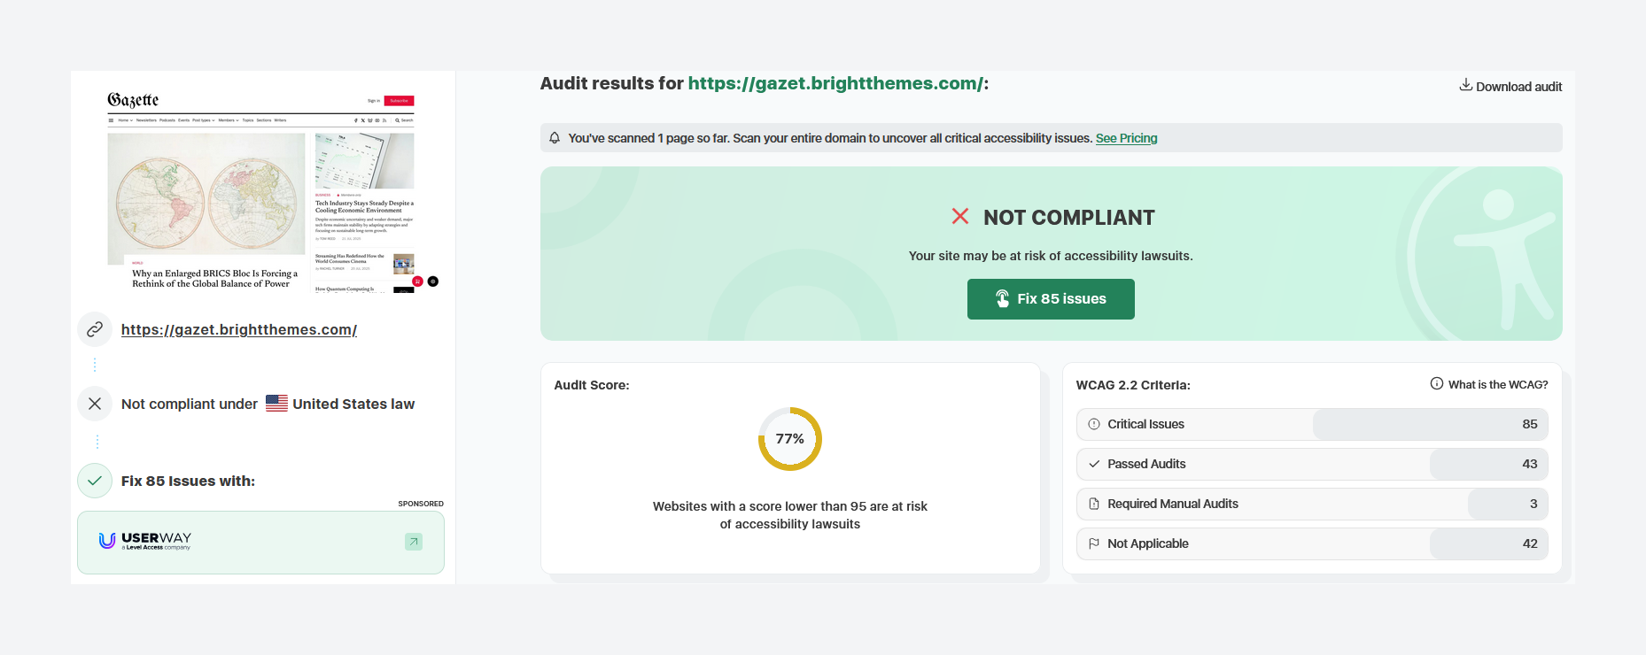Expand the Passed Audits row
This screenshot has height=655, width=1646.
[x=1311, y=464]
